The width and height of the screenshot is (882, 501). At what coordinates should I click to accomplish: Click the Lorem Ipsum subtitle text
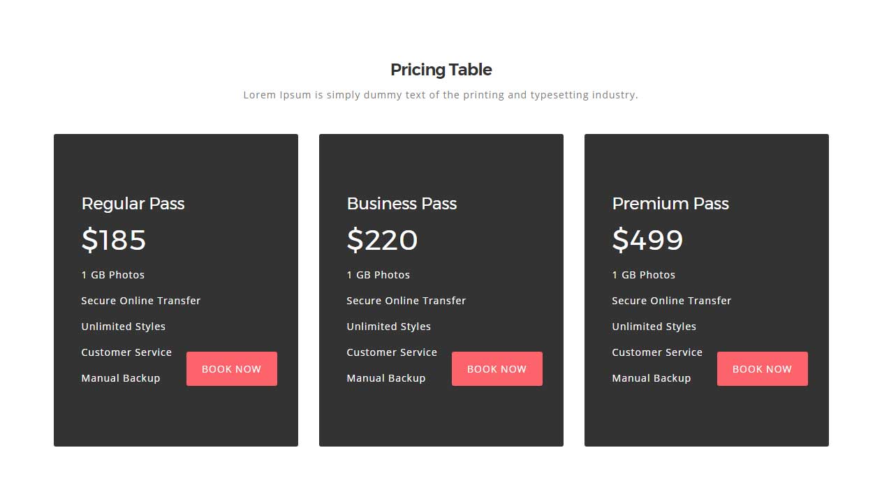(x=441, y=95)
